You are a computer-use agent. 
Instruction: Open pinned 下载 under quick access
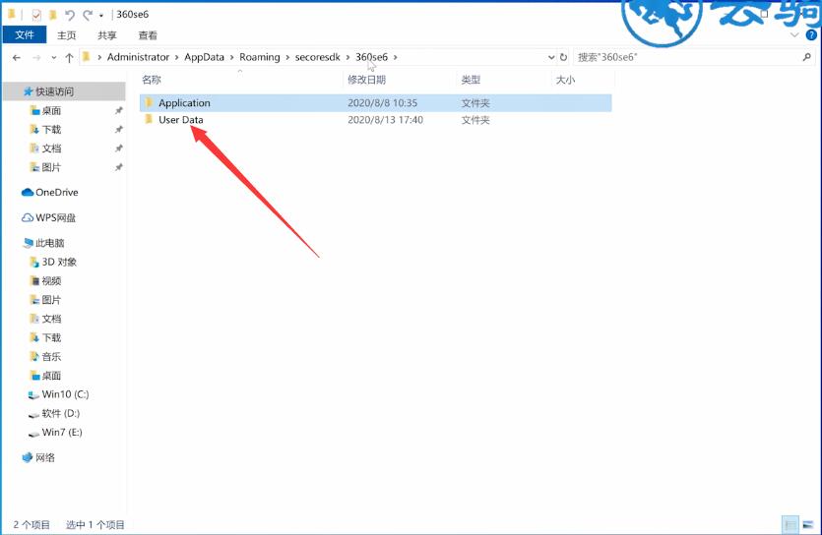pyautogui.click(x=51, y=129)
